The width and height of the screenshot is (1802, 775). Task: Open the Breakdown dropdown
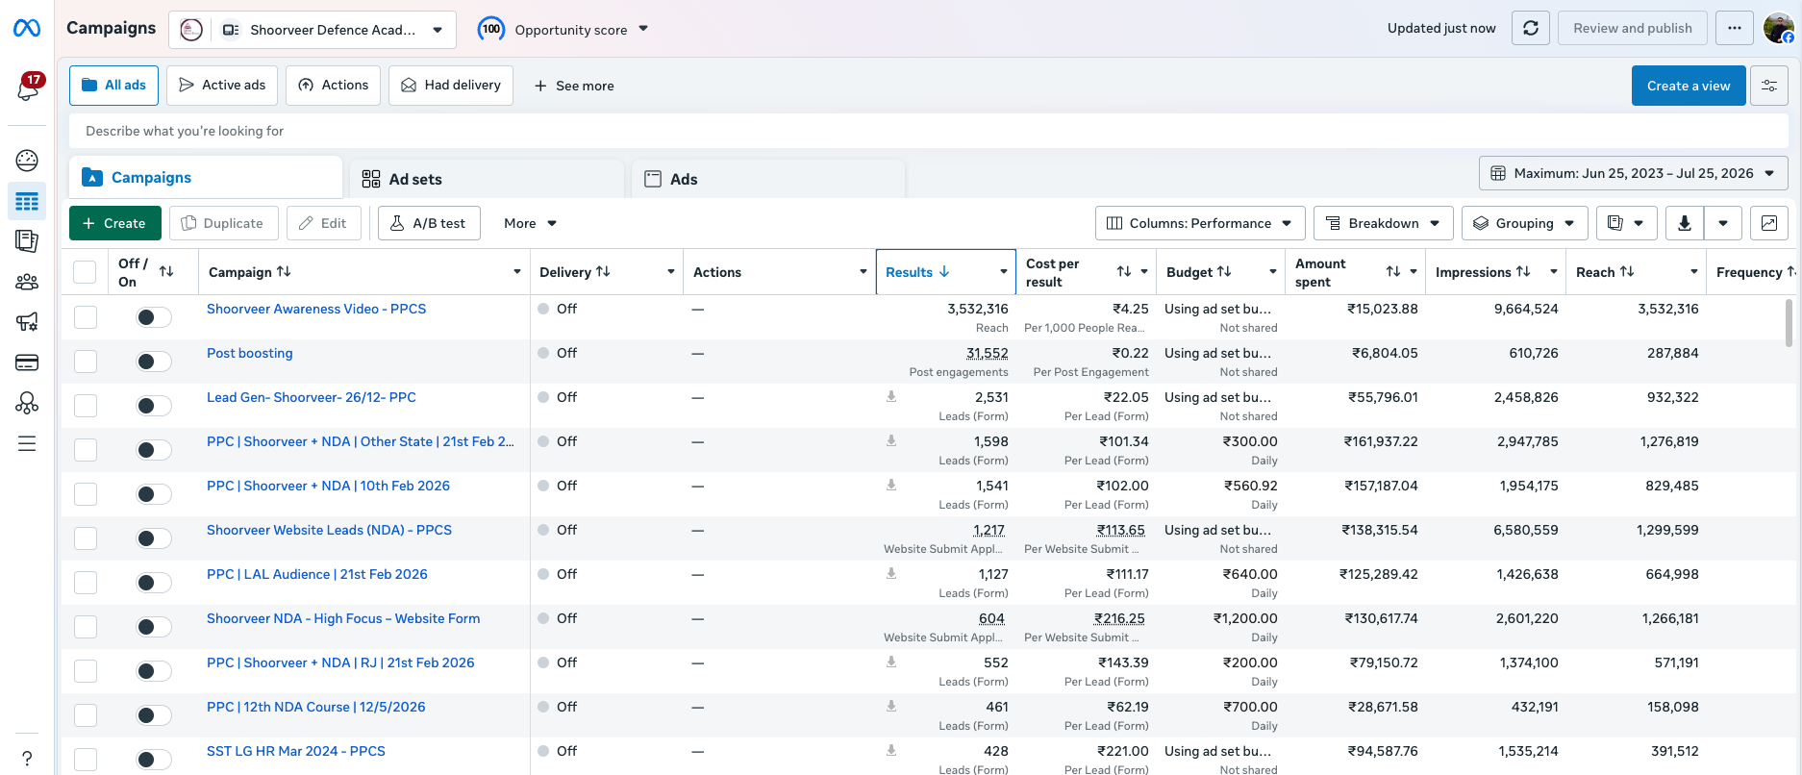(1384, 223)
